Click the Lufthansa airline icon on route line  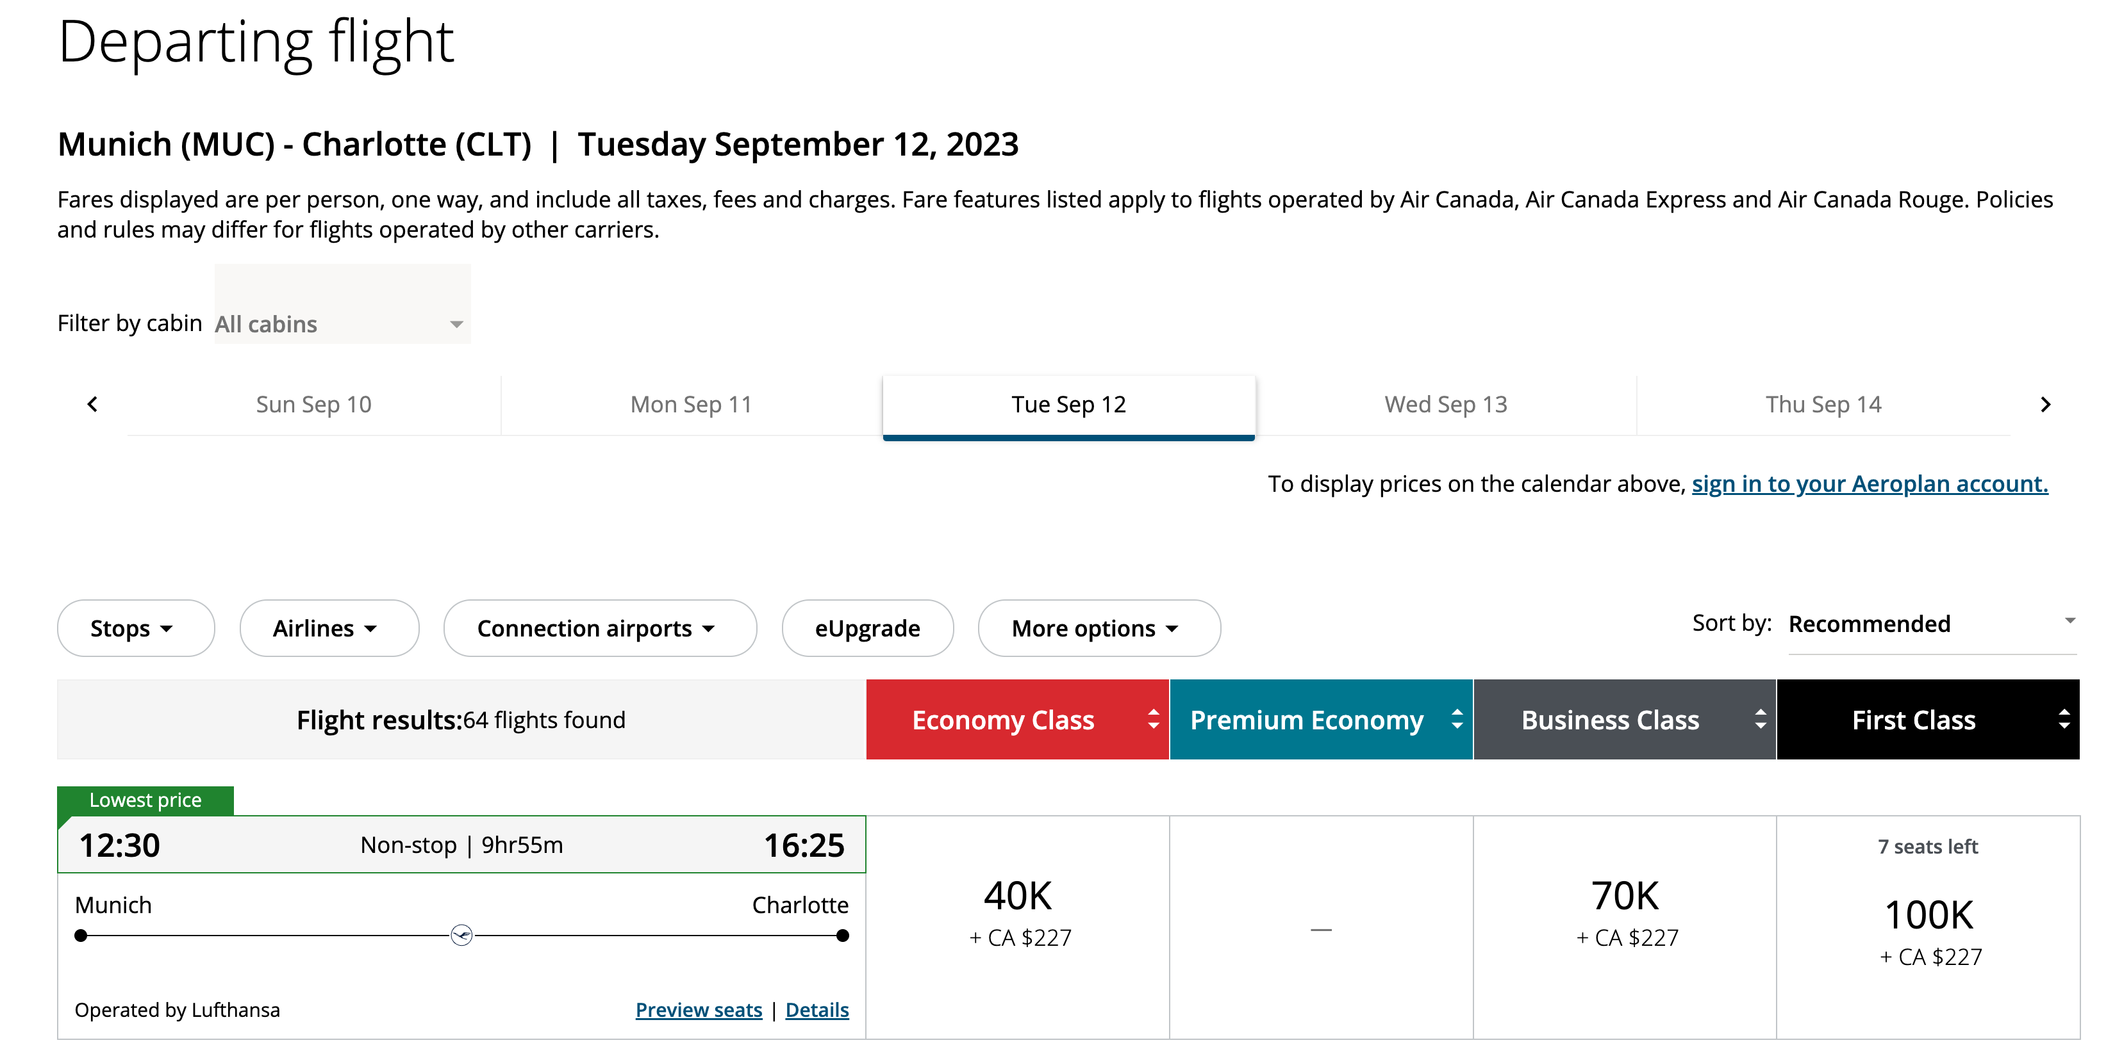tap(461, 935)
